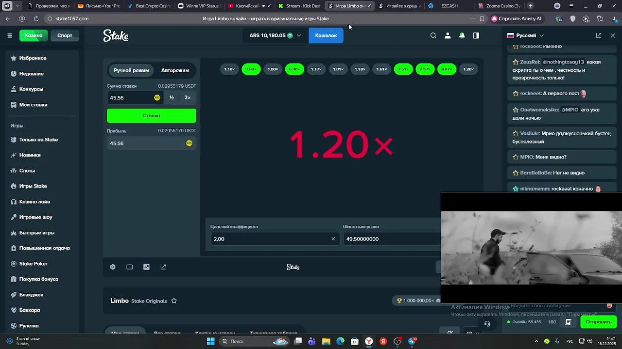Click Спросить Алису AI button
Screen dimensions: 622x349
click(x=516, y=18)
